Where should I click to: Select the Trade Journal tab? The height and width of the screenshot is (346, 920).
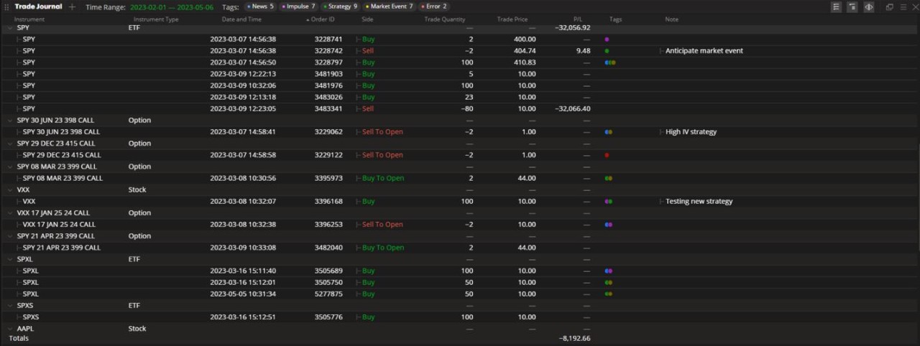click(38, 6)
